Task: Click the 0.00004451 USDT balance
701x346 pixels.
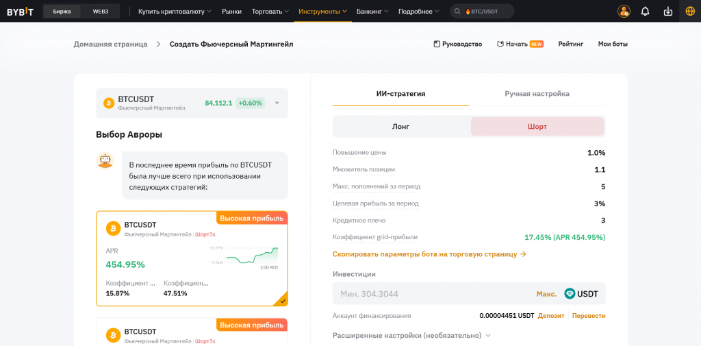Action: coord(507,316)
